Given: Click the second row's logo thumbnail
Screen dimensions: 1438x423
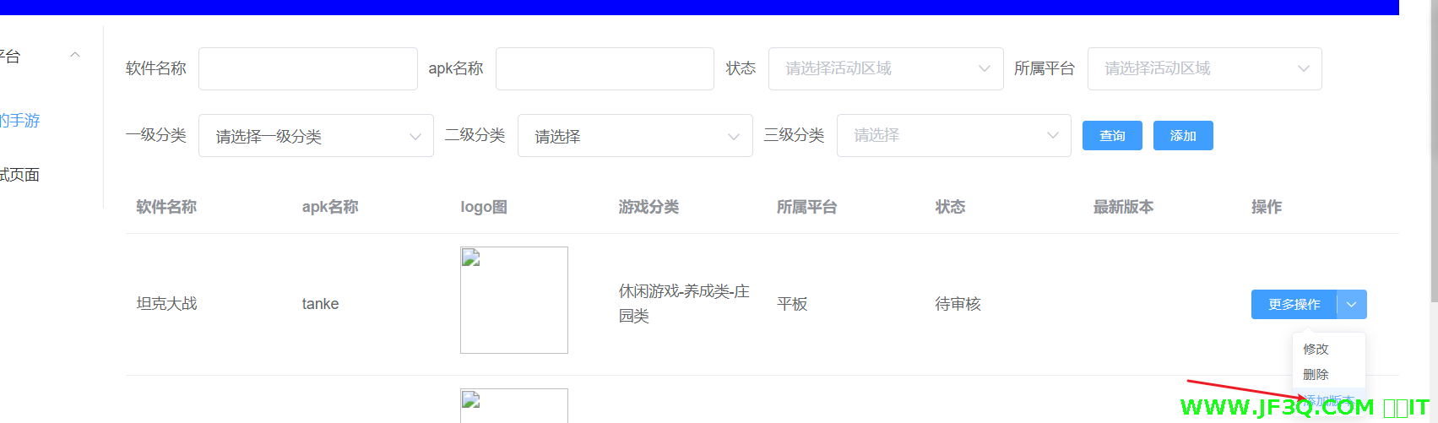Looking at the screenshot, I should [513, 405].
